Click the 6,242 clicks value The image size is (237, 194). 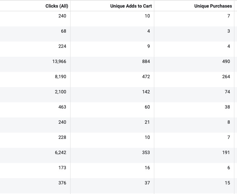[60, 152]
